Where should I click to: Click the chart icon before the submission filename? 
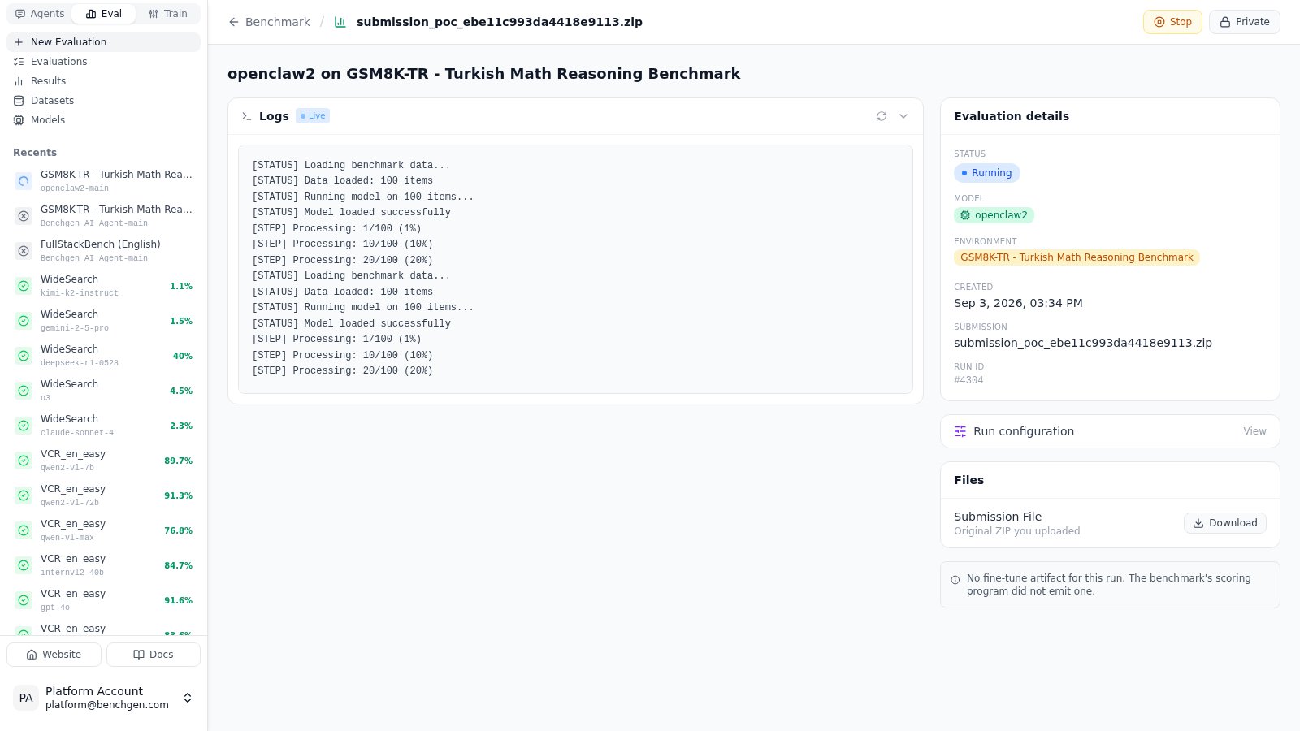coord(340,22)
